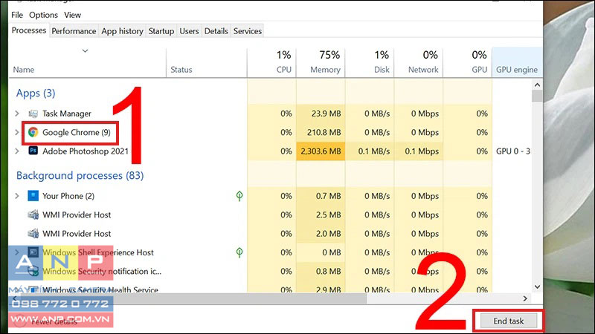Image resolution: width=595 pixels, height=334 pixels.
Task: Select the Adobe Photoshop 2021 row
Action: (271, 151)
